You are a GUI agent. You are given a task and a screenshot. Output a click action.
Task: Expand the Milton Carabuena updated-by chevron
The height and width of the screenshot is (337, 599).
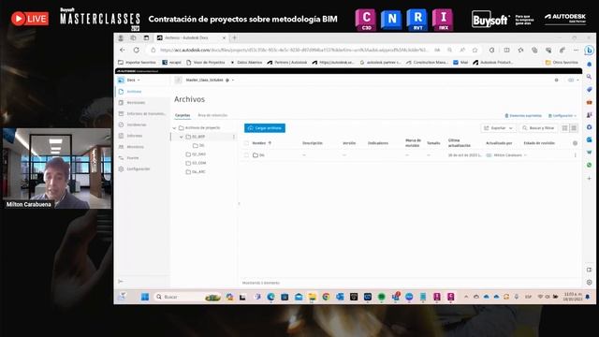pos(525,155)
